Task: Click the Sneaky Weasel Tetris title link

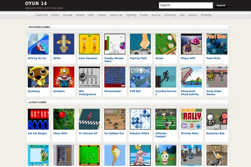Action: click(114, 60)
